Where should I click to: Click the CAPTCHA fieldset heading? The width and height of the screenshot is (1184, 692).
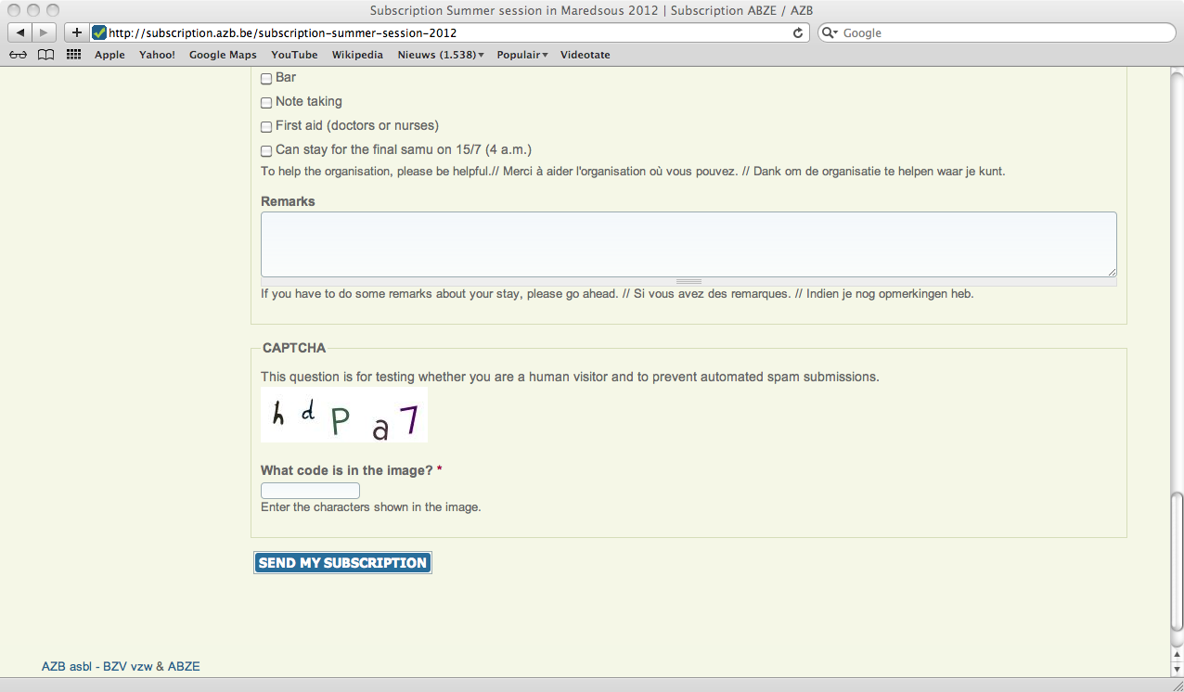(294, 348)
